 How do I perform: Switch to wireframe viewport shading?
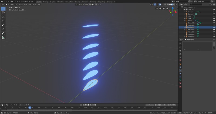click(168, 5)
